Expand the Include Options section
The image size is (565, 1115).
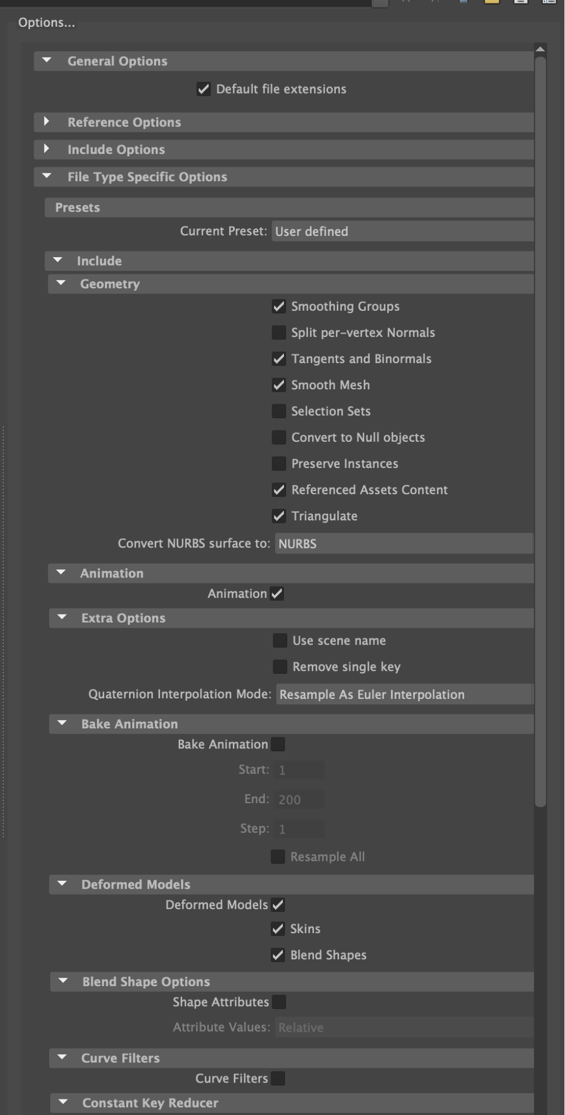click(47, 149)
